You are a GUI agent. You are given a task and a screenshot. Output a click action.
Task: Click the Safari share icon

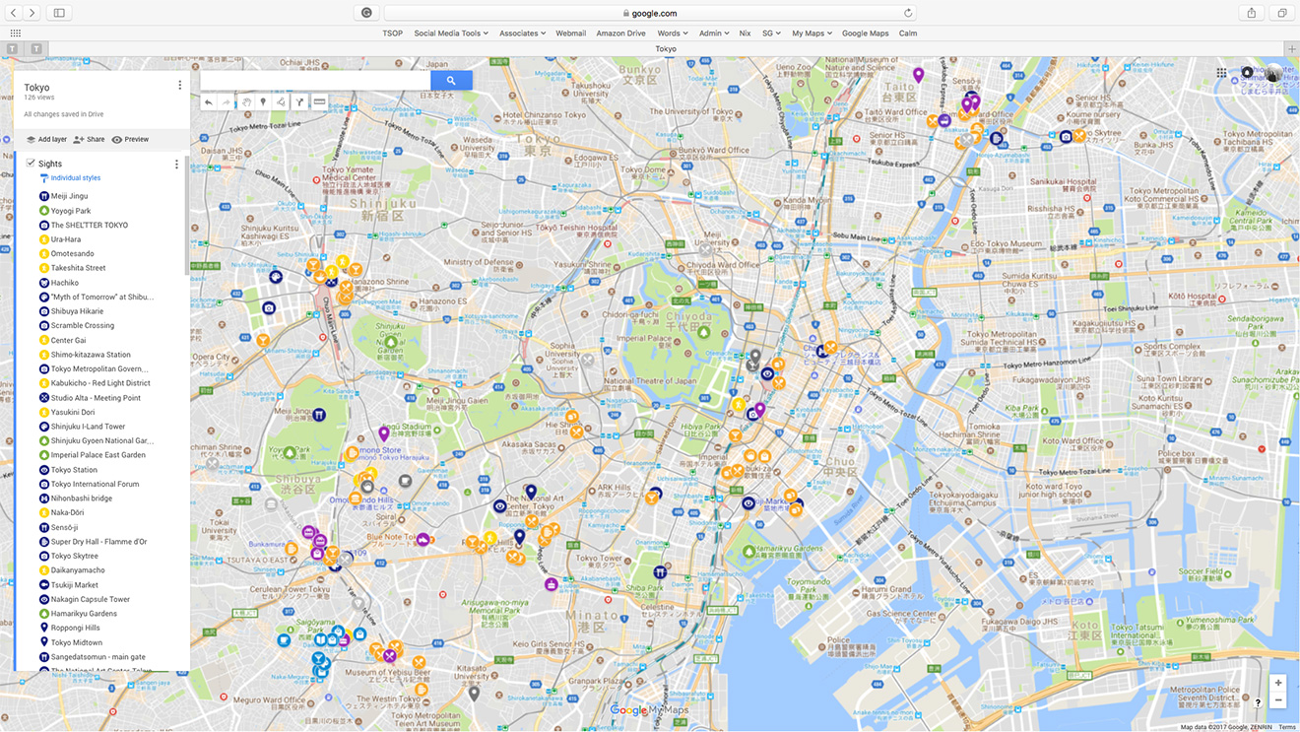1252,13
